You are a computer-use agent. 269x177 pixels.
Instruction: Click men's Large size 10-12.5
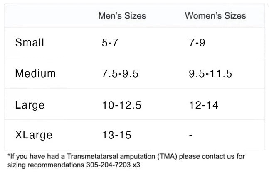[x=121, y=105]
